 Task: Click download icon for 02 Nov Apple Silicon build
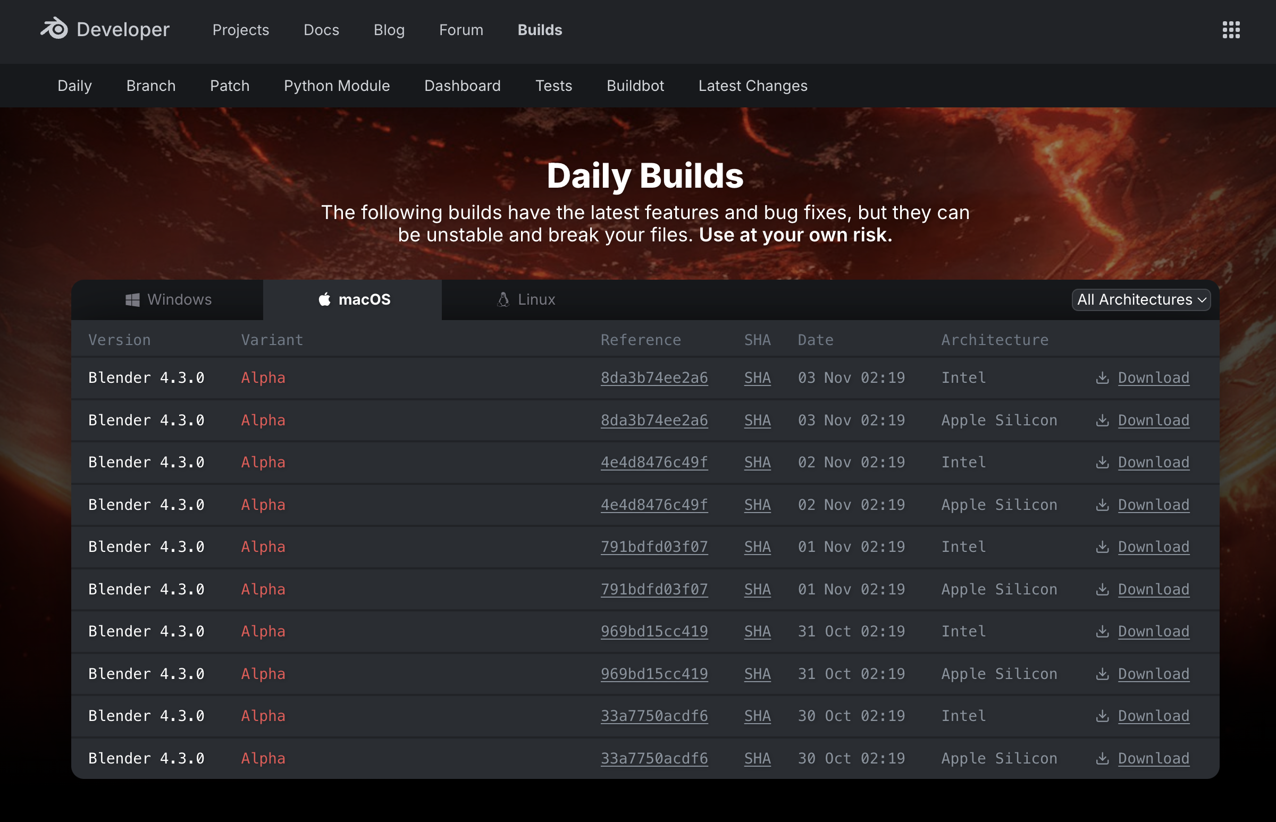(1102, 505)
